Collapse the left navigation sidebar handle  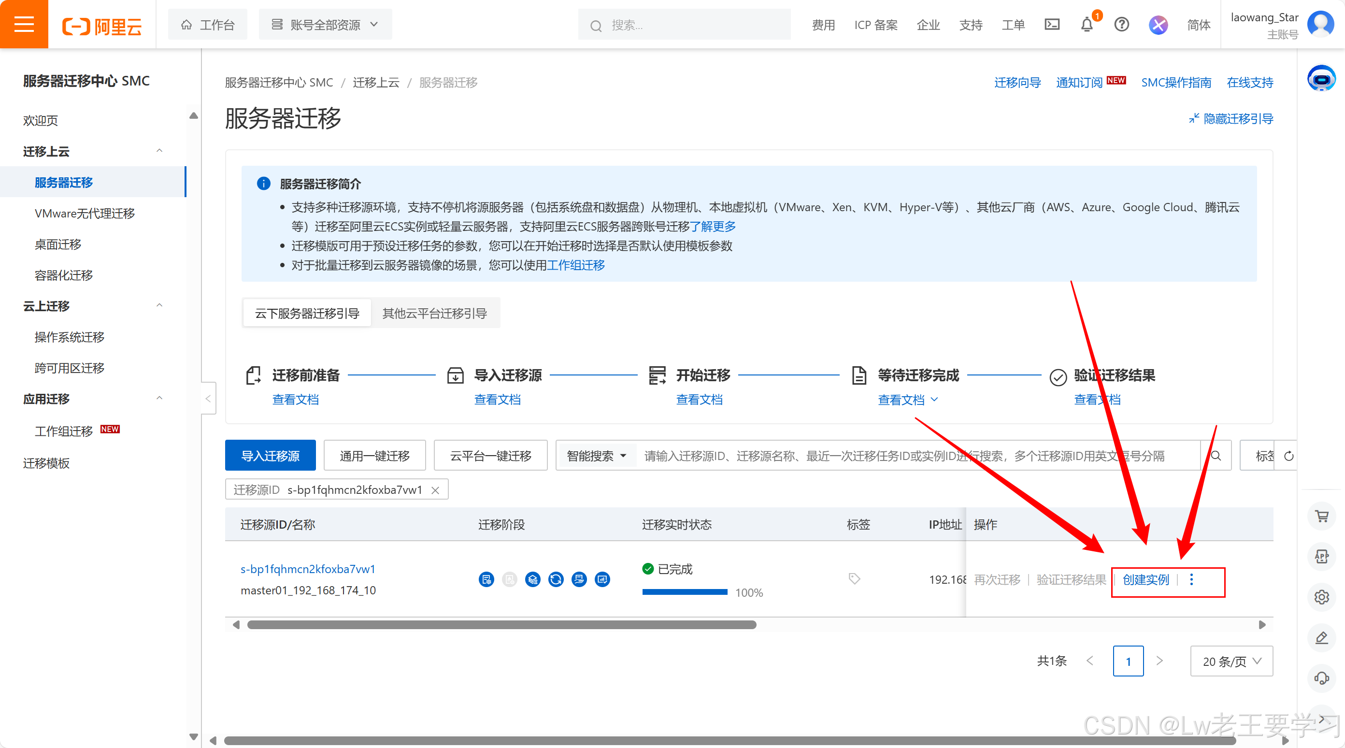coord(208,399)
